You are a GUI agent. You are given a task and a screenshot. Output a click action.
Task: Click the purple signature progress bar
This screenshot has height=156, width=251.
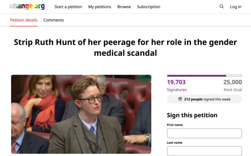coord(204,76)
